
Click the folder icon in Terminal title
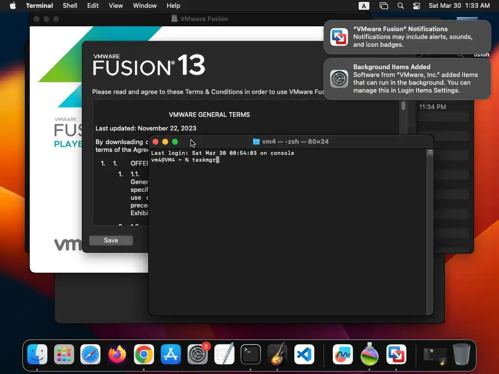coord(256,142)
